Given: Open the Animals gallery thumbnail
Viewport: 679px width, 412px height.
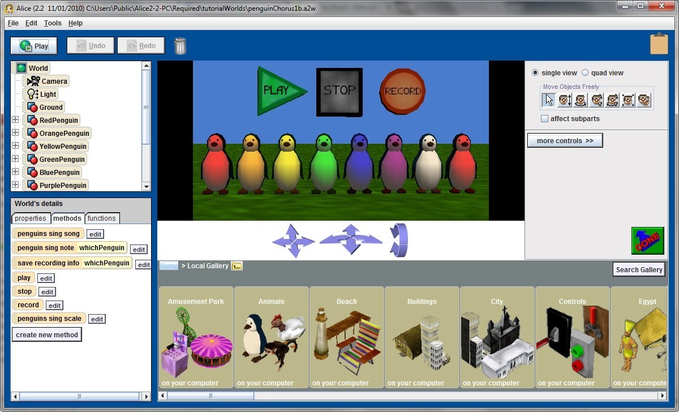Looking at the screenshot, I should click(271, 338).
